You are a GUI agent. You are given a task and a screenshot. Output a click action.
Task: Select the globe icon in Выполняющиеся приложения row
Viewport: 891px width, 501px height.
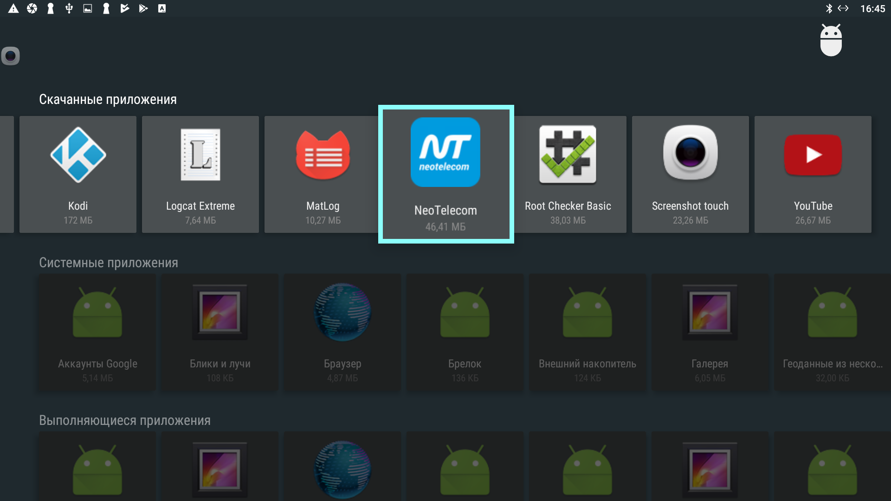click(342, 470)
